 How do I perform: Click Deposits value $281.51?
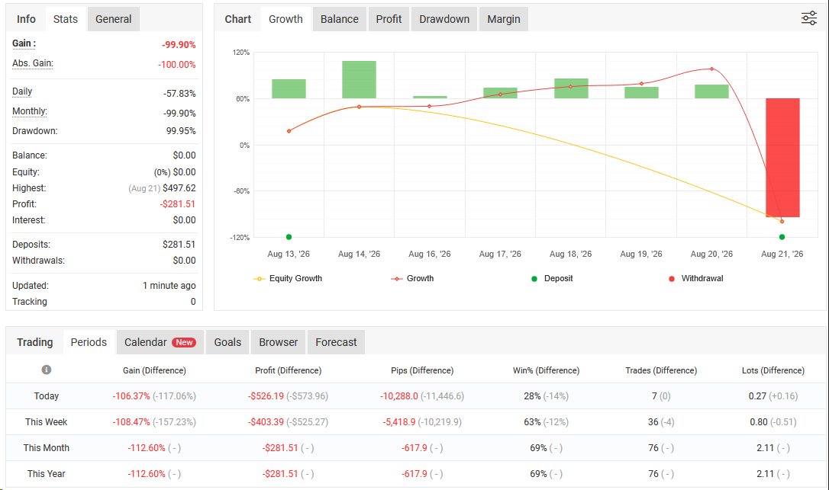point(179,245)
